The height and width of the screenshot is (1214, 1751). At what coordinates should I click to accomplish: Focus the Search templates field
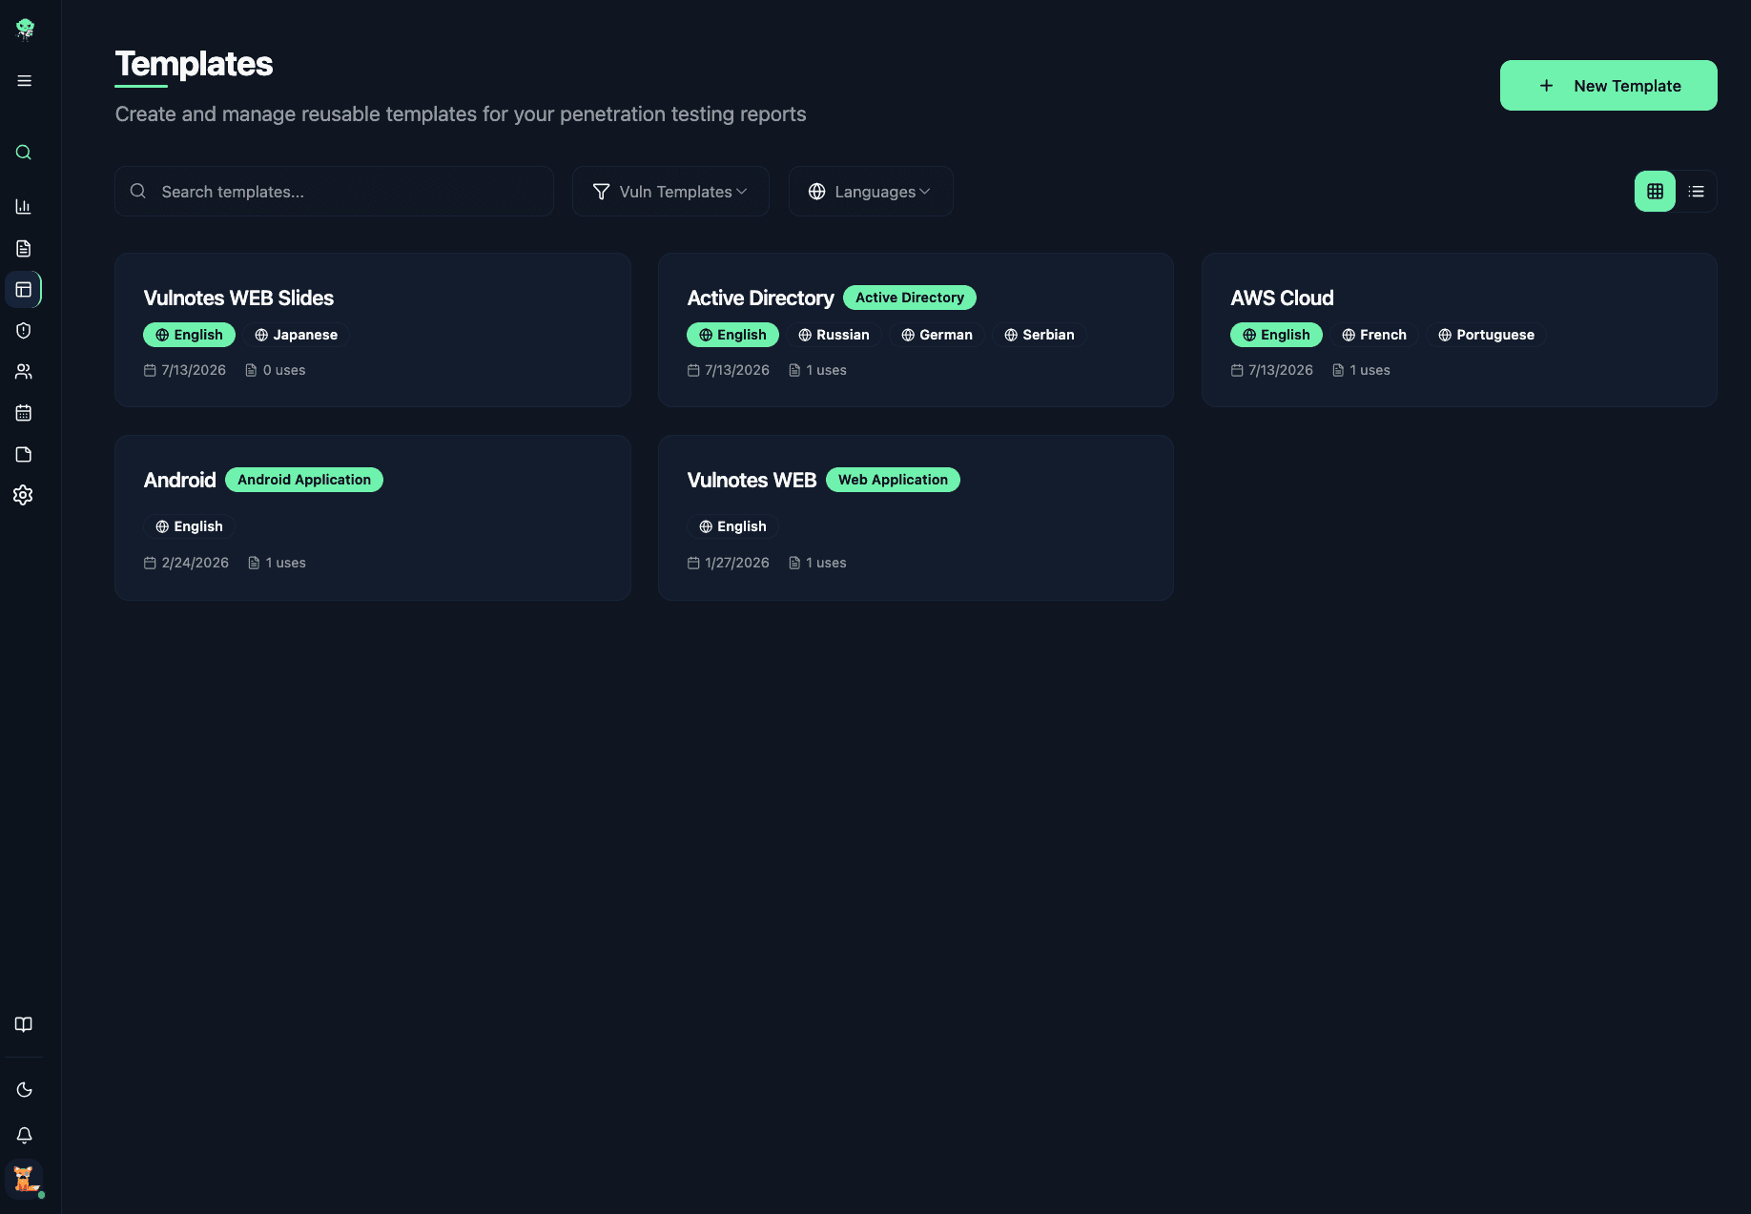[x=334, y=192]
